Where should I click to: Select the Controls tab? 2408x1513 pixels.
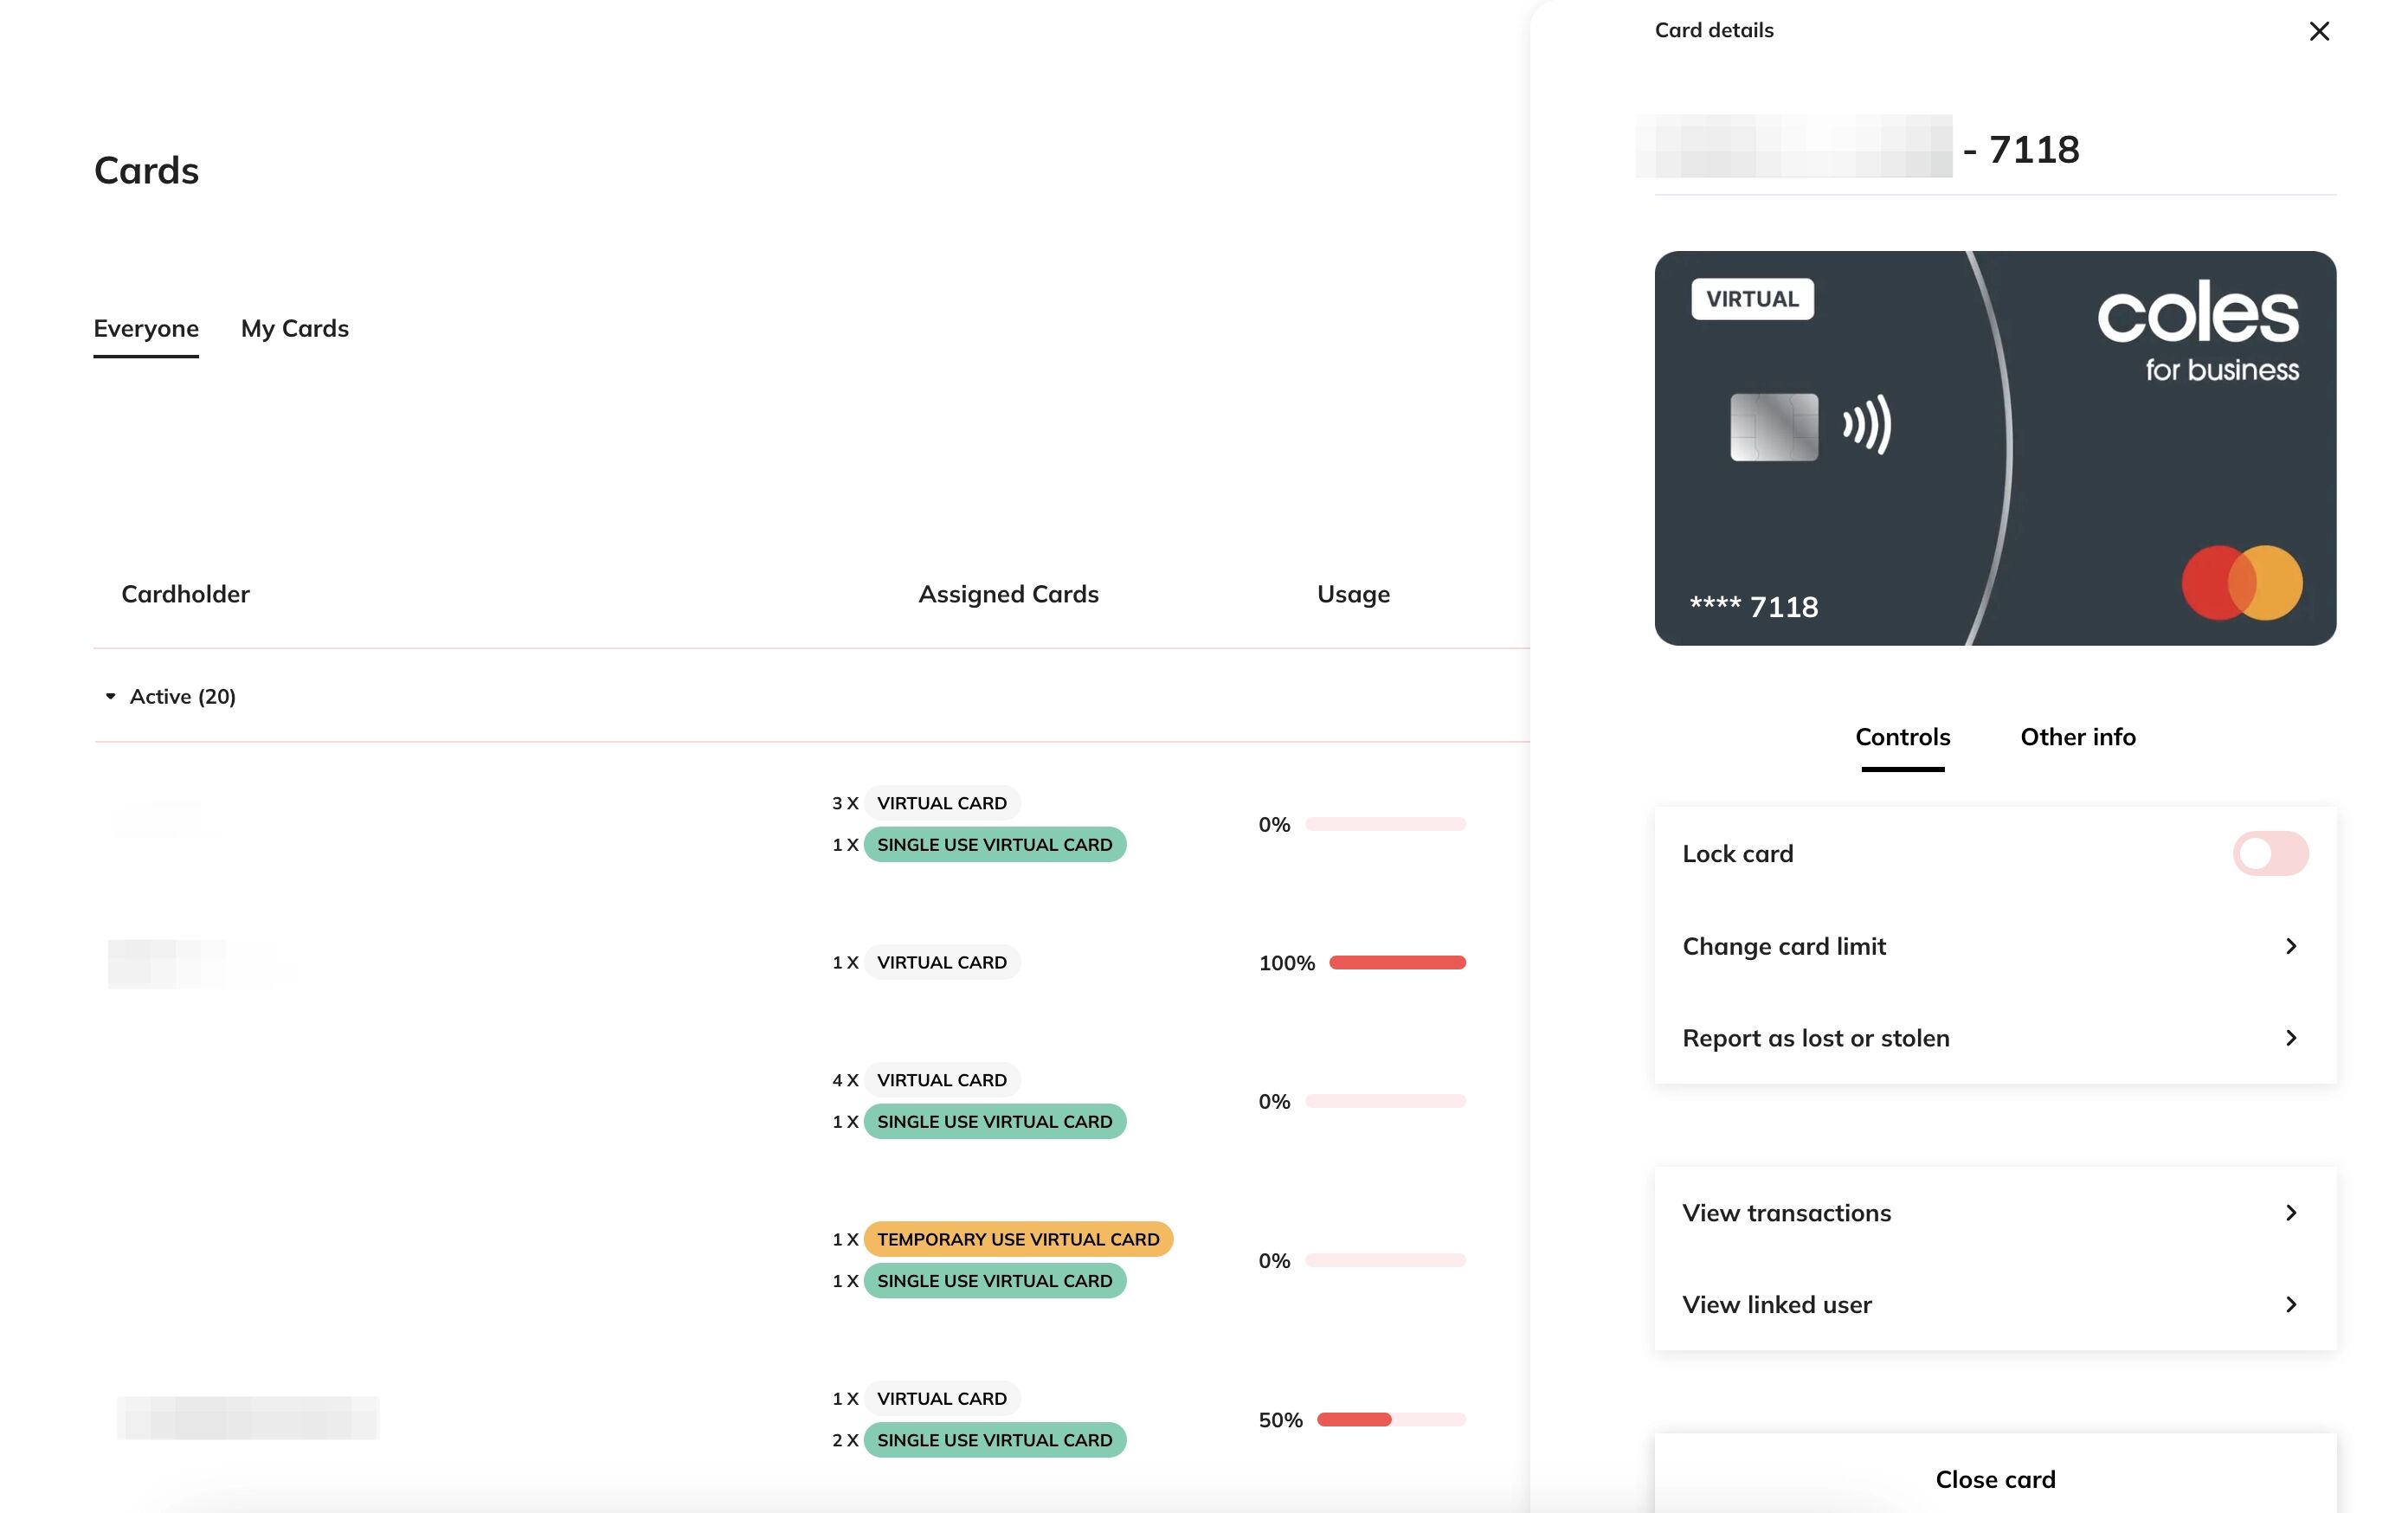1902,737
